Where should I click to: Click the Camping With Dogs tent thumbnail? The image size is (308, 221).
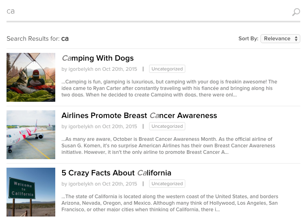coord(31,77)
